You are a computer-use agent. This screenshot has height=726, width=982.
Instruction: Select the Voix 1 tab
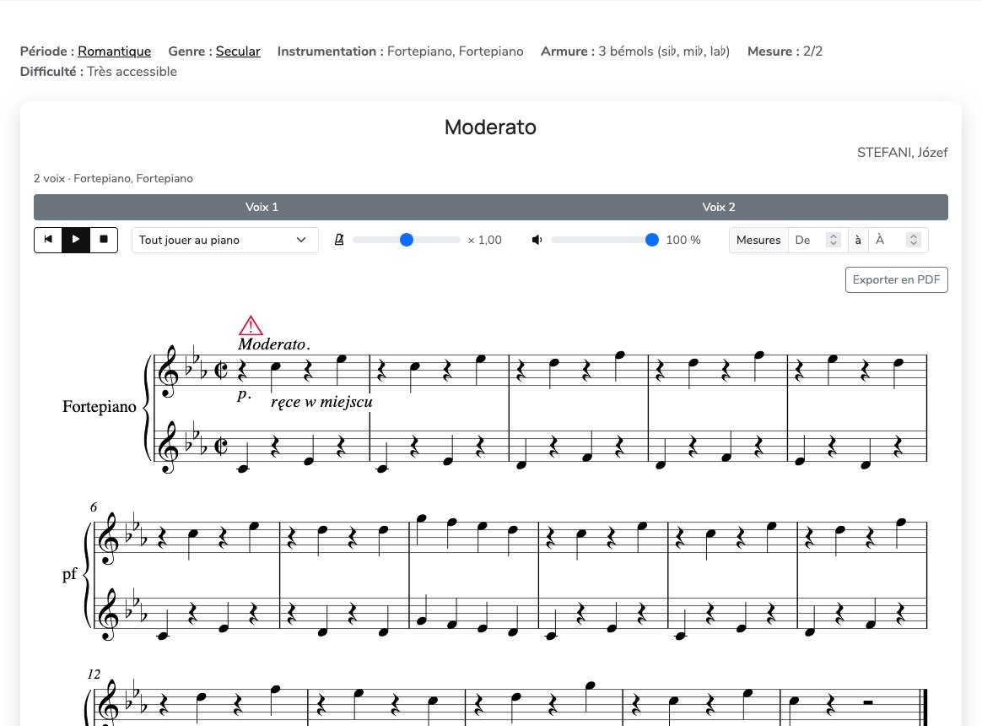pyautogui.click(x=262, y=207)
